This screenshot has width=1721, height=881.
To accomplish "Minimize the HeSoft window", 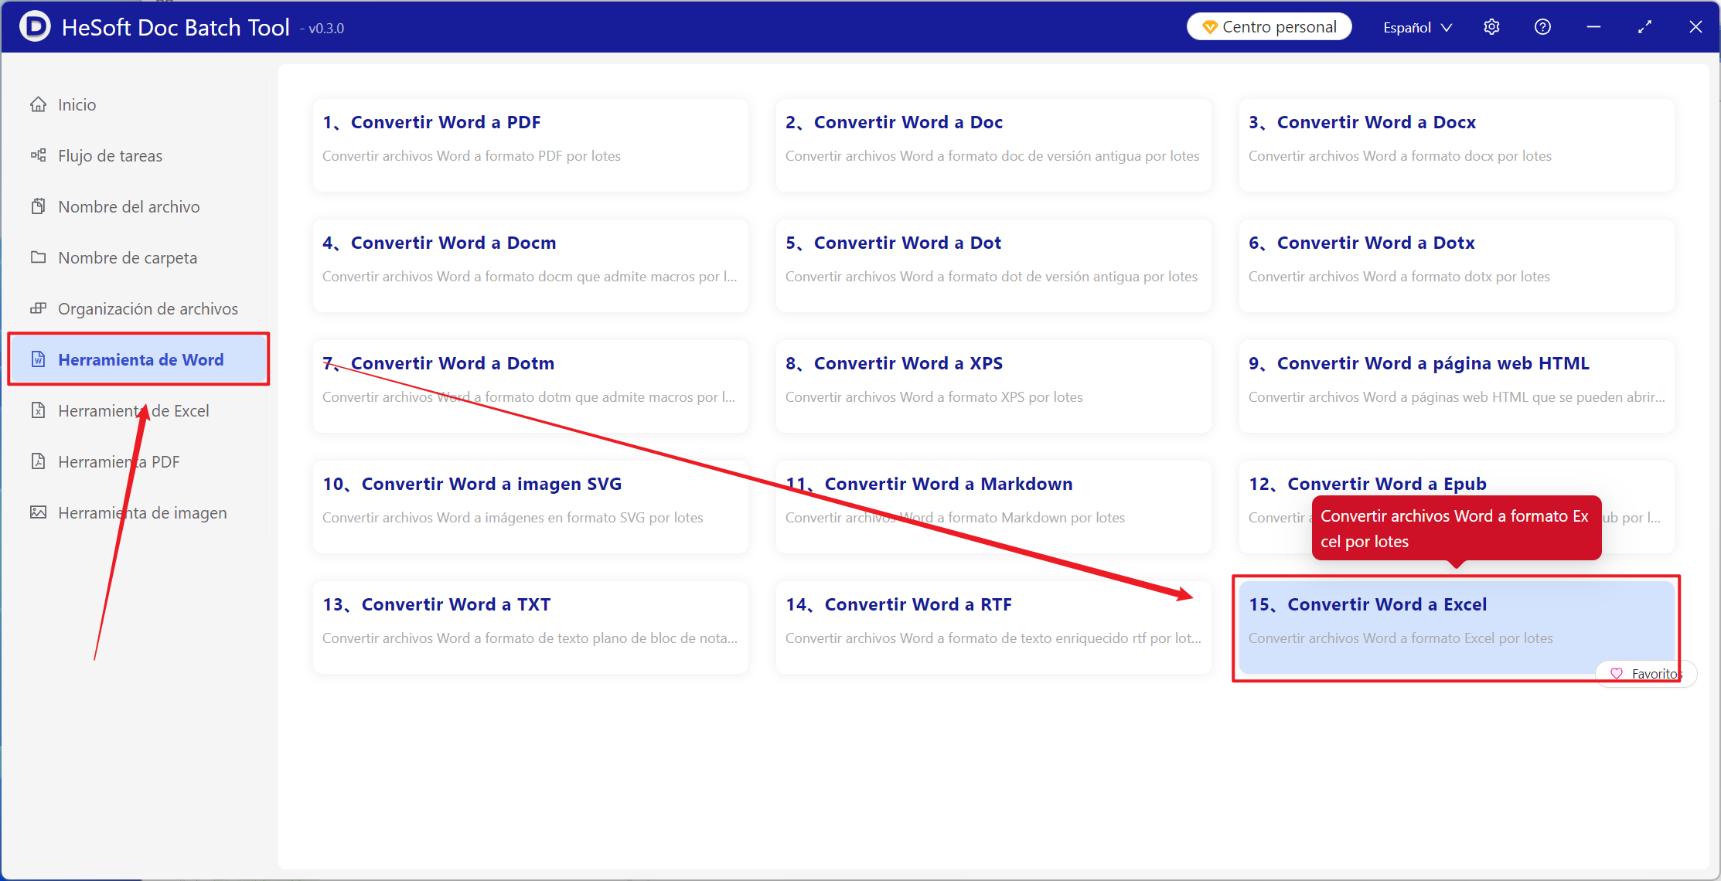I will coord(1593,27).
